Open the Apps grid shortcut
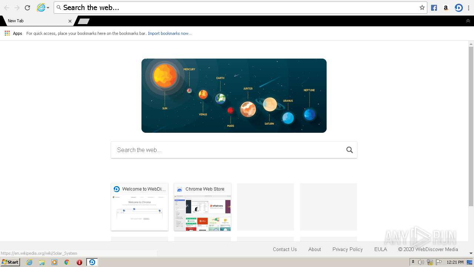 tap(7, 33)
